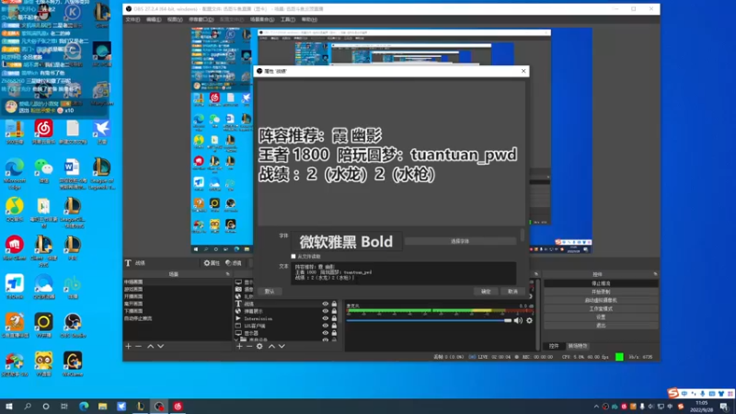736x414 pixels.
Task: Open the 停靠窗口 menu in OBS
Action: click(201, 19)
